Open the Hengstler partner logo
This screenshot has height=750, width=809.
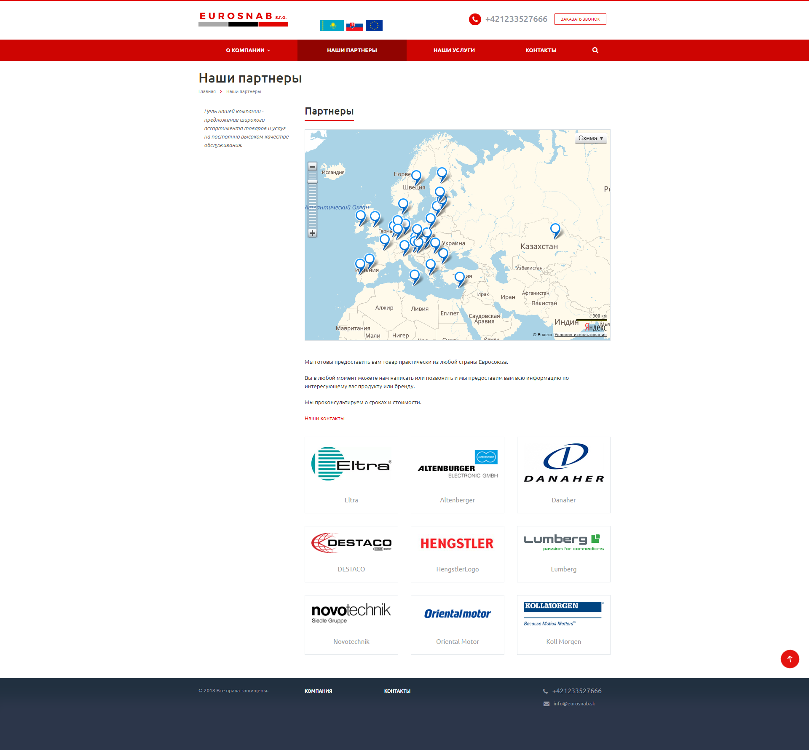tap(457, 543)
